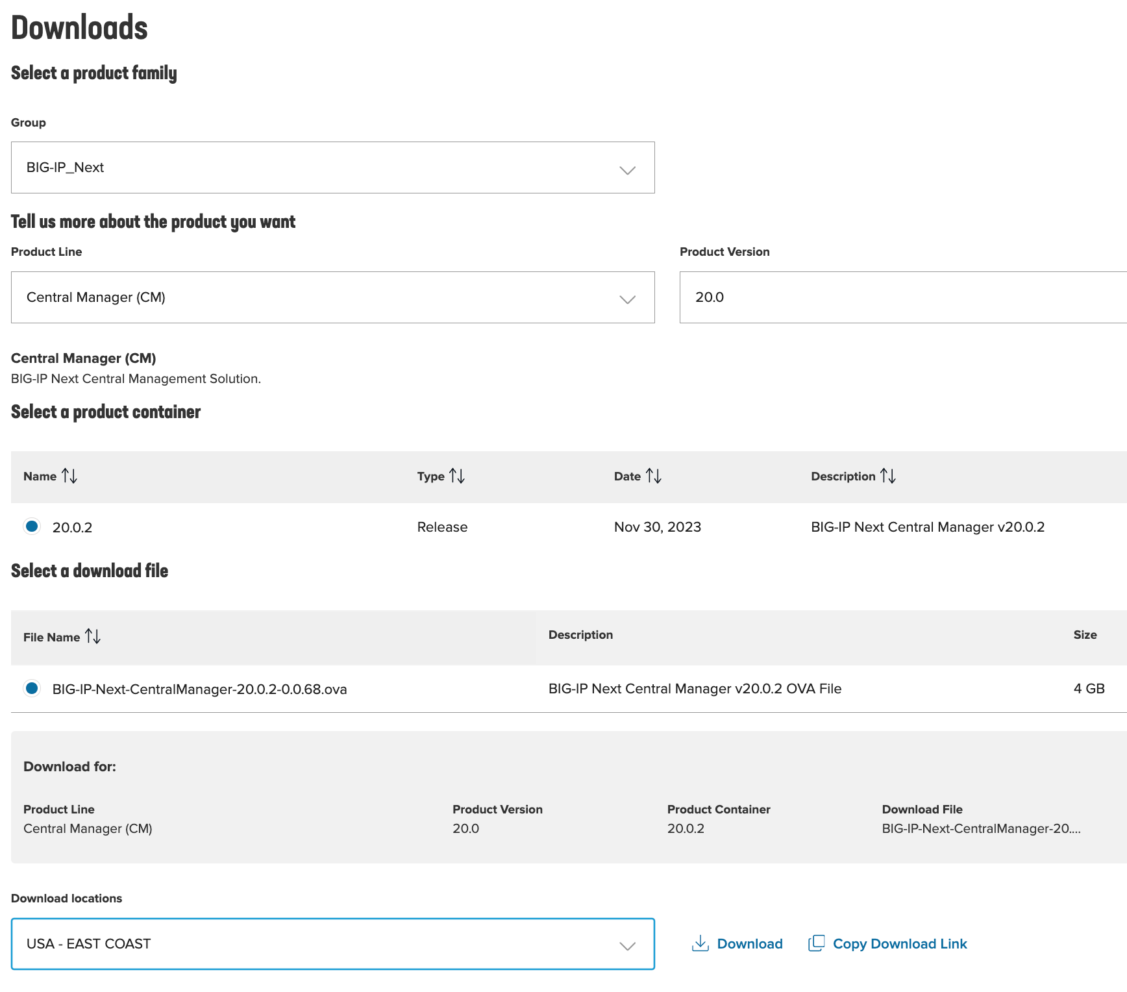Screen dimensions: 1127x992
Task: Sort containers by Description sort arrows
Action: (x=888, y=477)
